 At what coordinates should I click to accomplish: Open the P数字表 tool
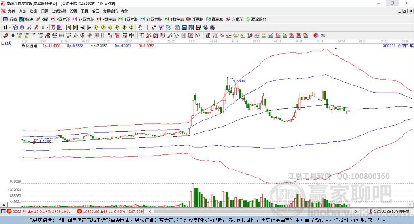[x=106, y=19]
